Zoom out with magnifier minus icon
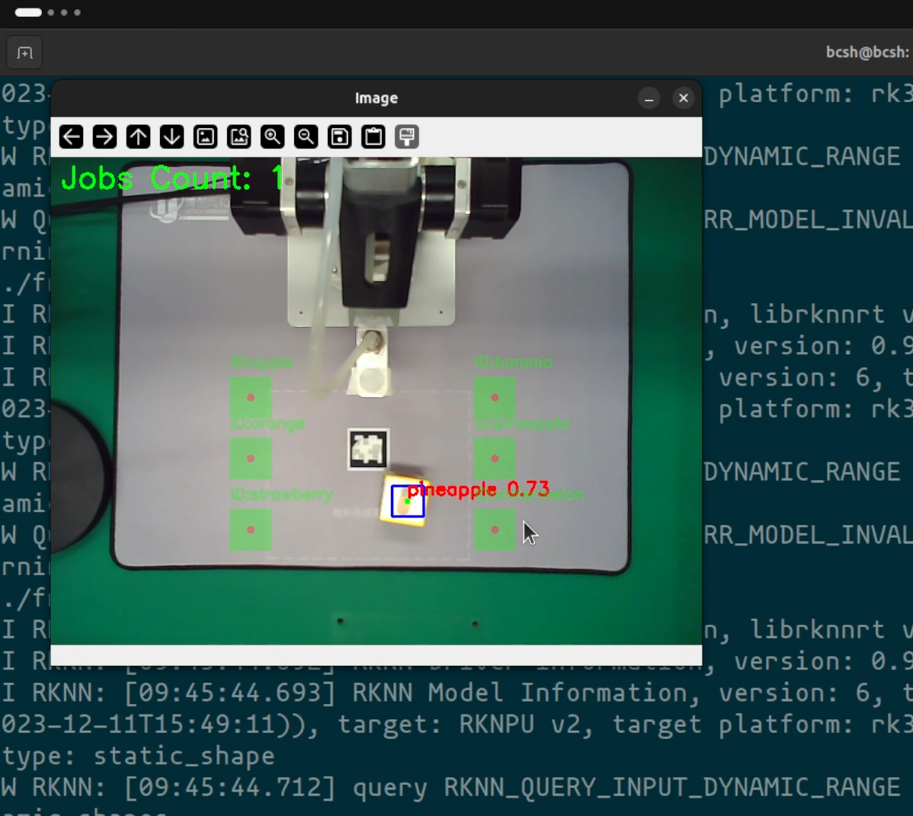The height and width of the screenshot is (816, 913). 306,137
